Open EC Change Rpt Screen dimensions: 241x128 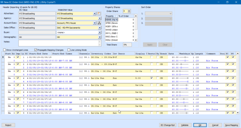click(x=168, y=125)
